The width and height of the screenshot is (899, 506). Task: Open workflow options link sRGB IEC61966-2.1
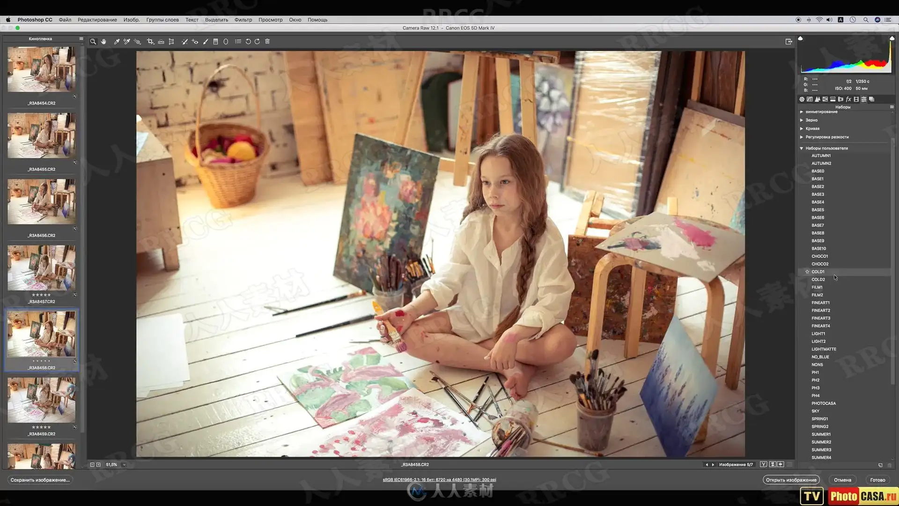(x=439, y=480)
